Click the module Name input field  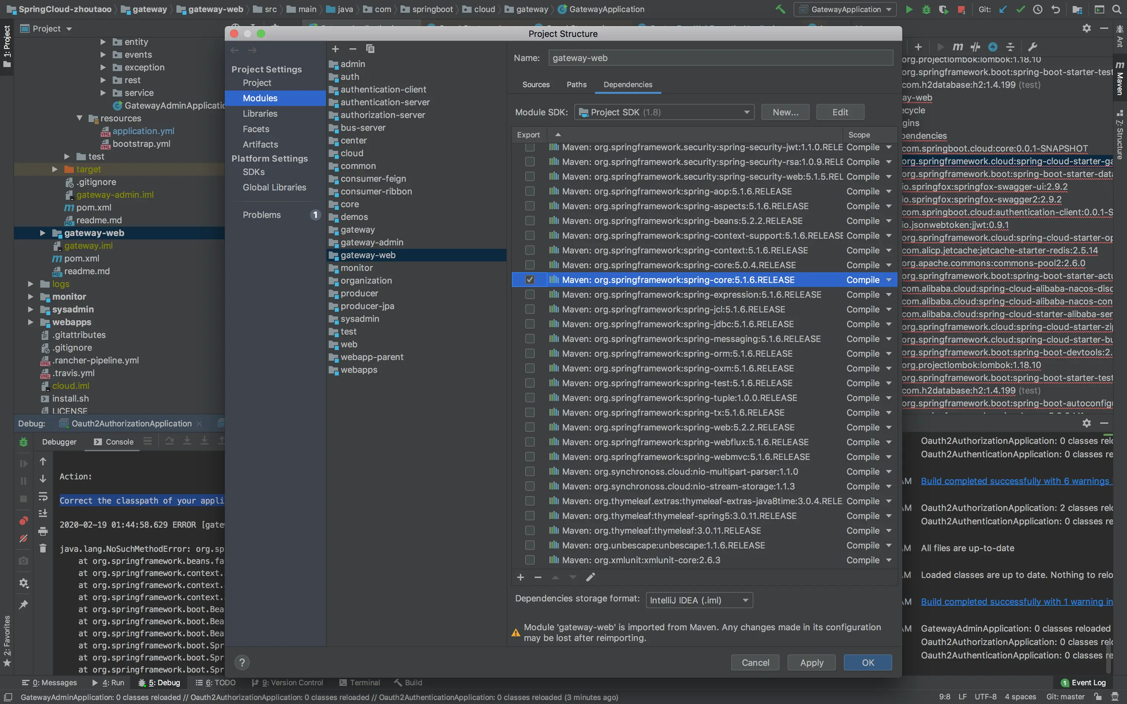point(720,58)
